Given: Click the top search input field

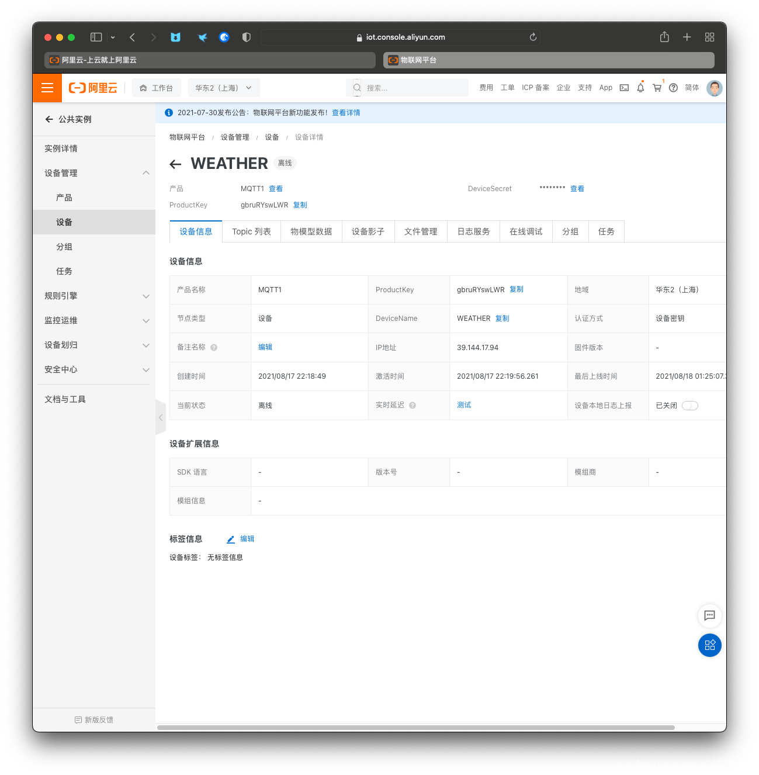Looking at the screenshot, I should [x=415, y=88].
